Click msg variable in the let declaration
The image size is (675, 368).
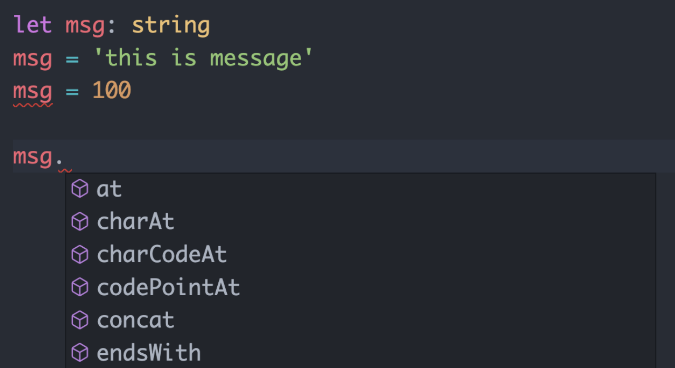pos(85,25)
